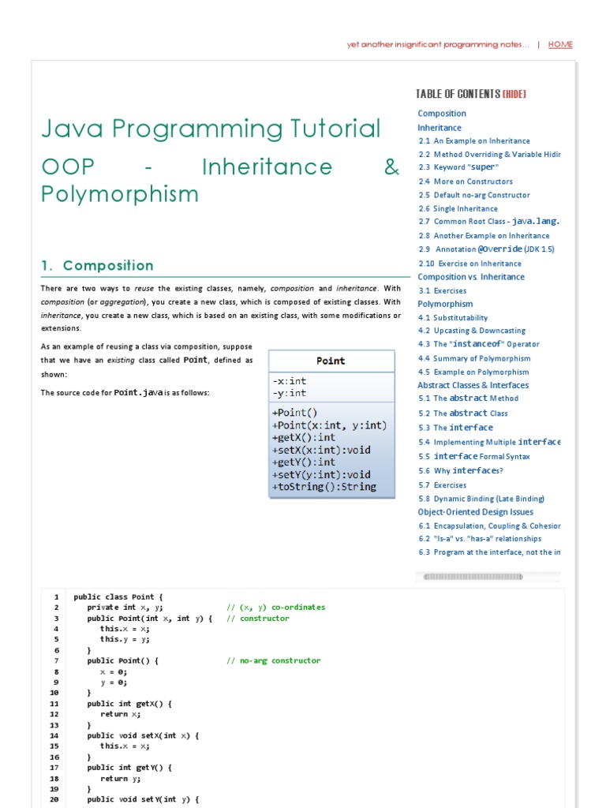Click "TABLE OF CONTENTS" heading
Image resolution: width=606 pixels, height=808 pixels.
[x=458, y=94]
